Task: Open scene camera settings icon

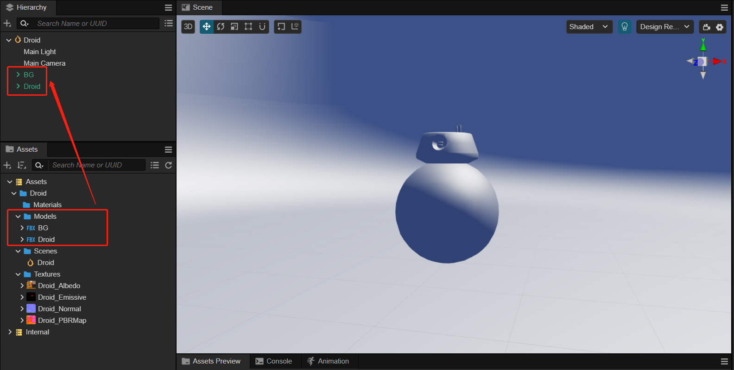Action: click(x=707, y=27)
